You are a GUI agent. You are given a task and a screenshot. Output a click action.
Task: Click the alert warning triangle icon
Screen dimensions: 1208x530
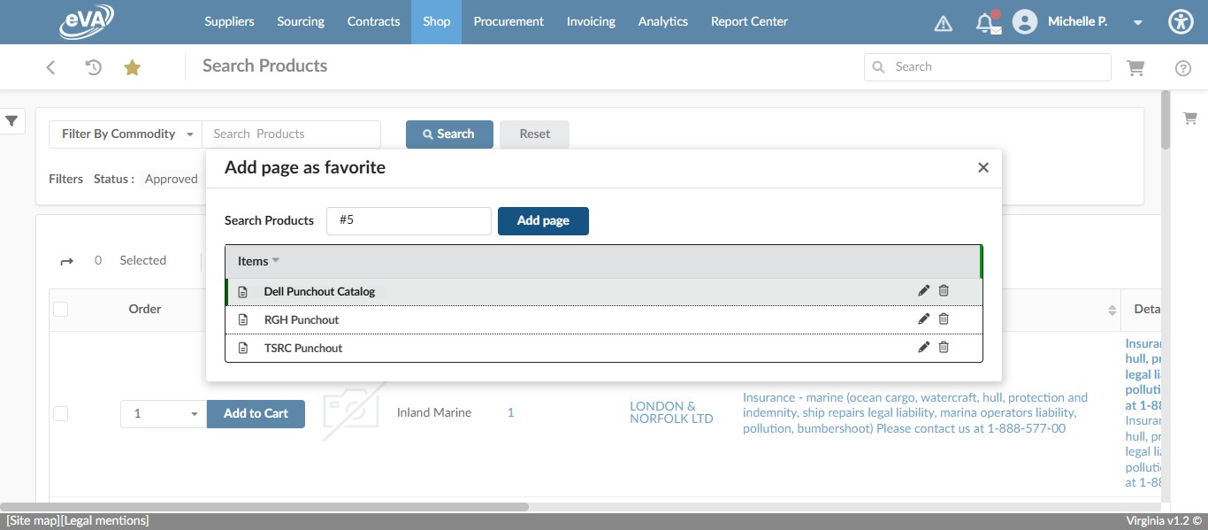tap(944, 24)
